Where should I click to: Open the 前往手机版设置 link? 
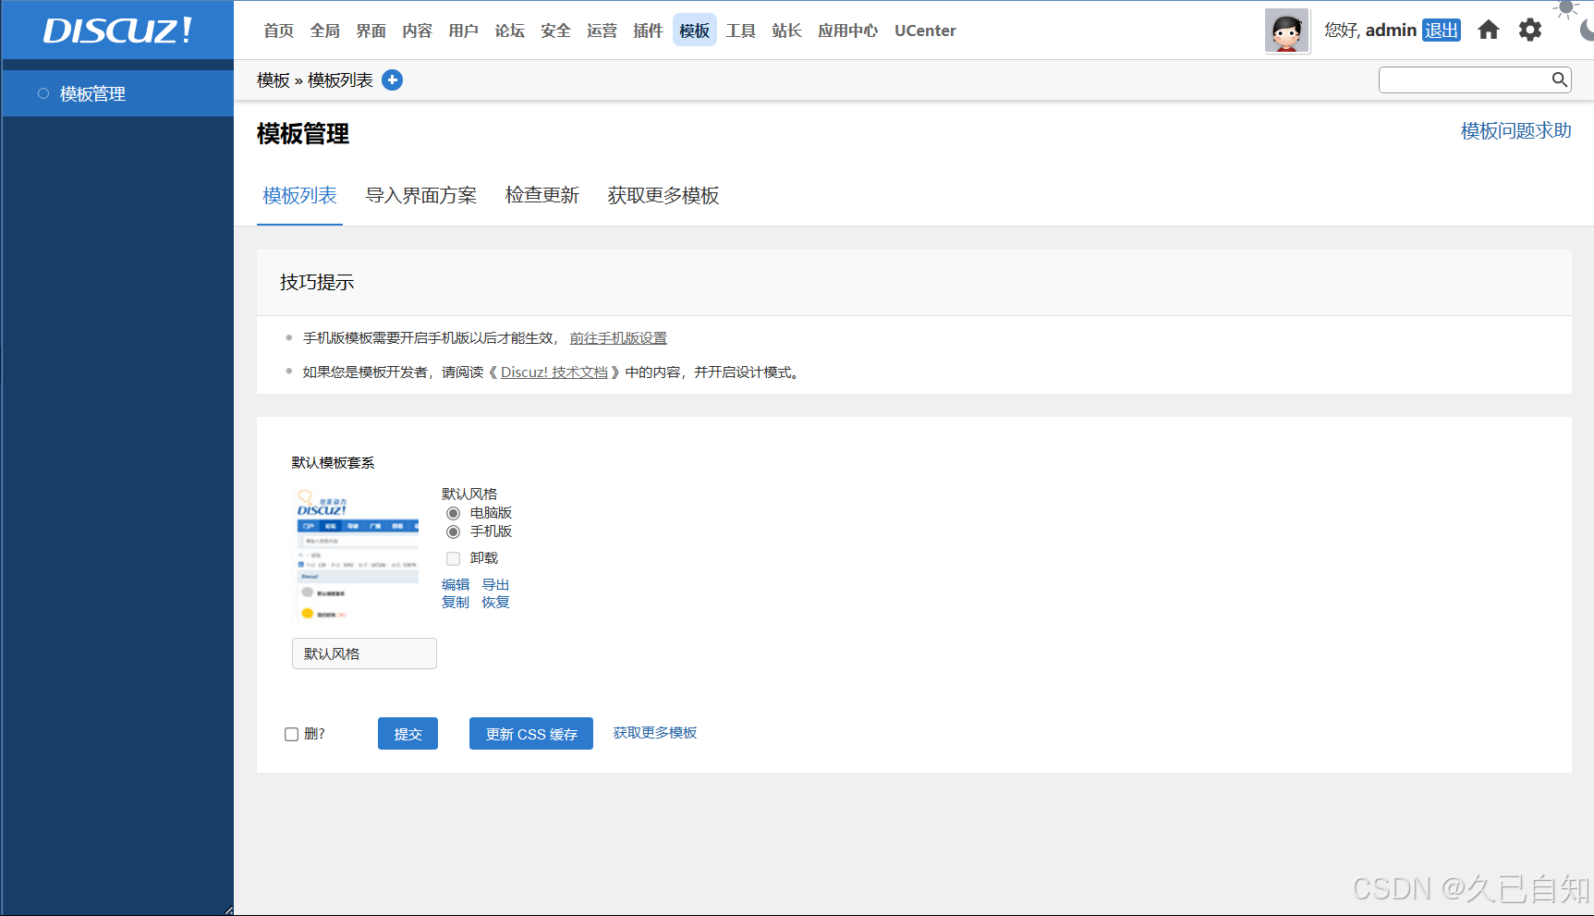617,337
